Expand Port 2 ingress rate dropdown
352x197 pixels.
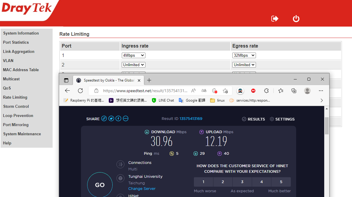point(133,65)
